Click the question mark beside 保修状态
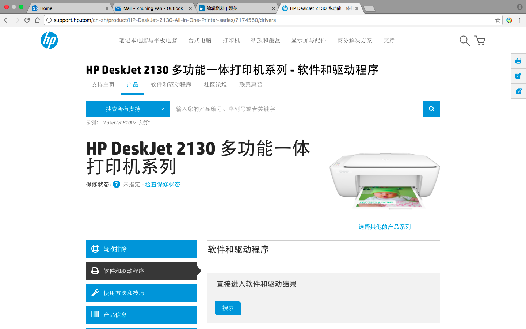 point(116,184)
